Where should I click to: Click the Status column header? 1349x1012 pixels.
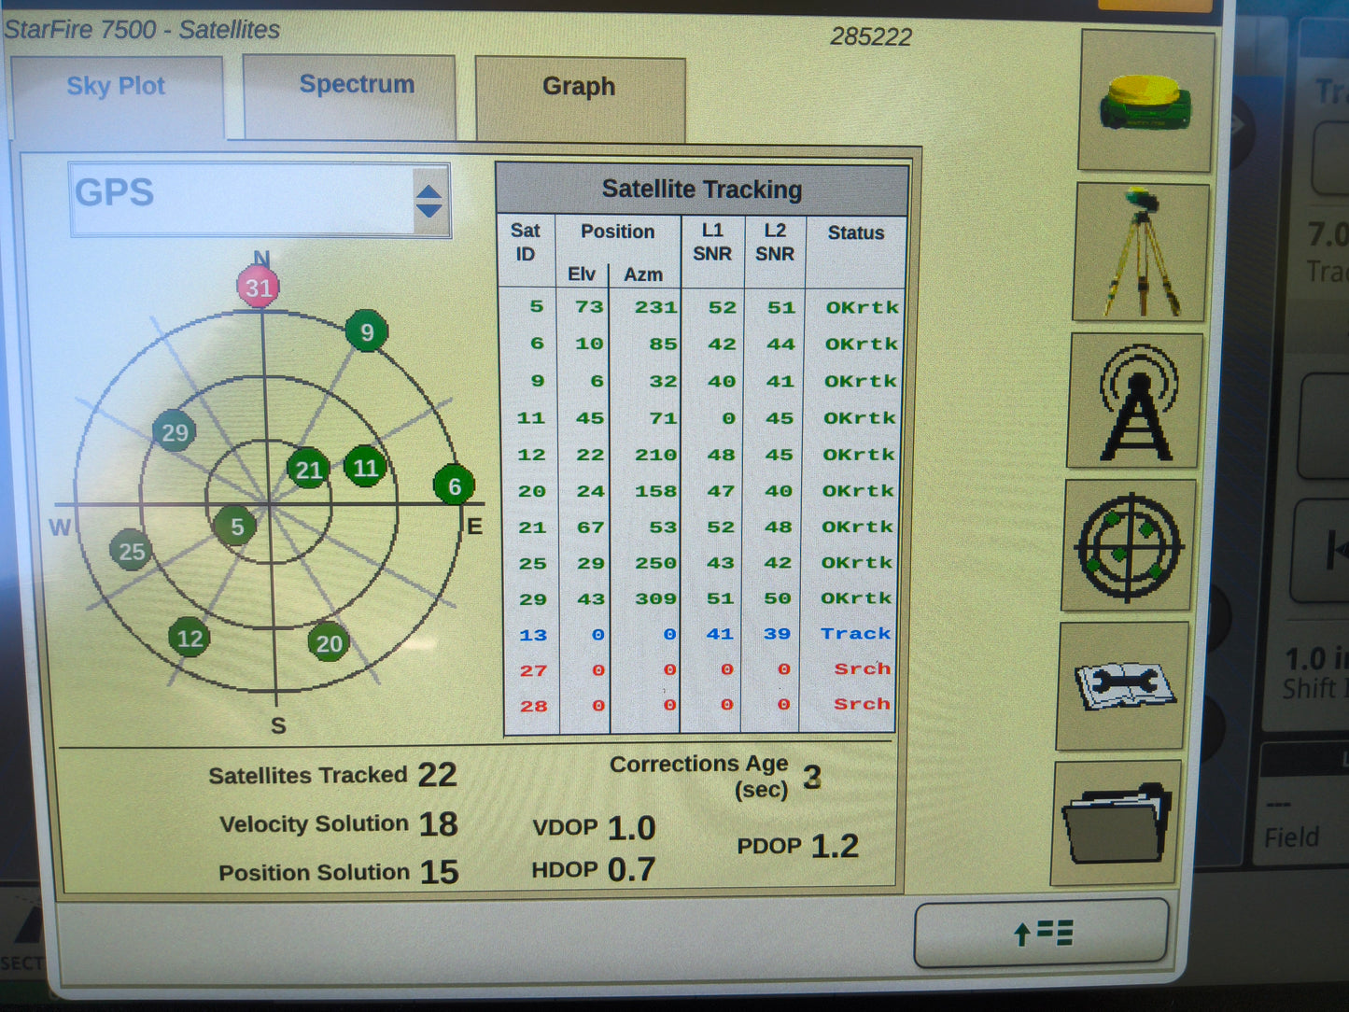click(856, 233)
